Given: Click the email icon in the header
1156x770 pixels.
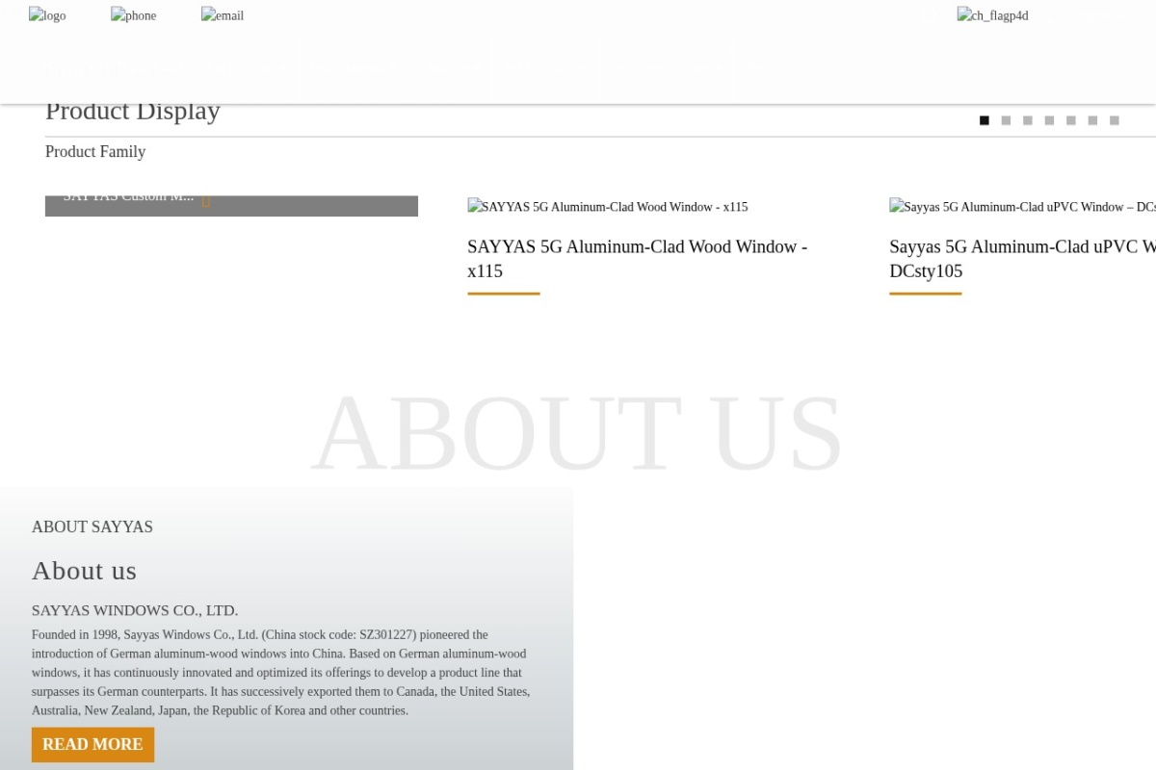Looking at the screenshot, I should tap(223, 15).
